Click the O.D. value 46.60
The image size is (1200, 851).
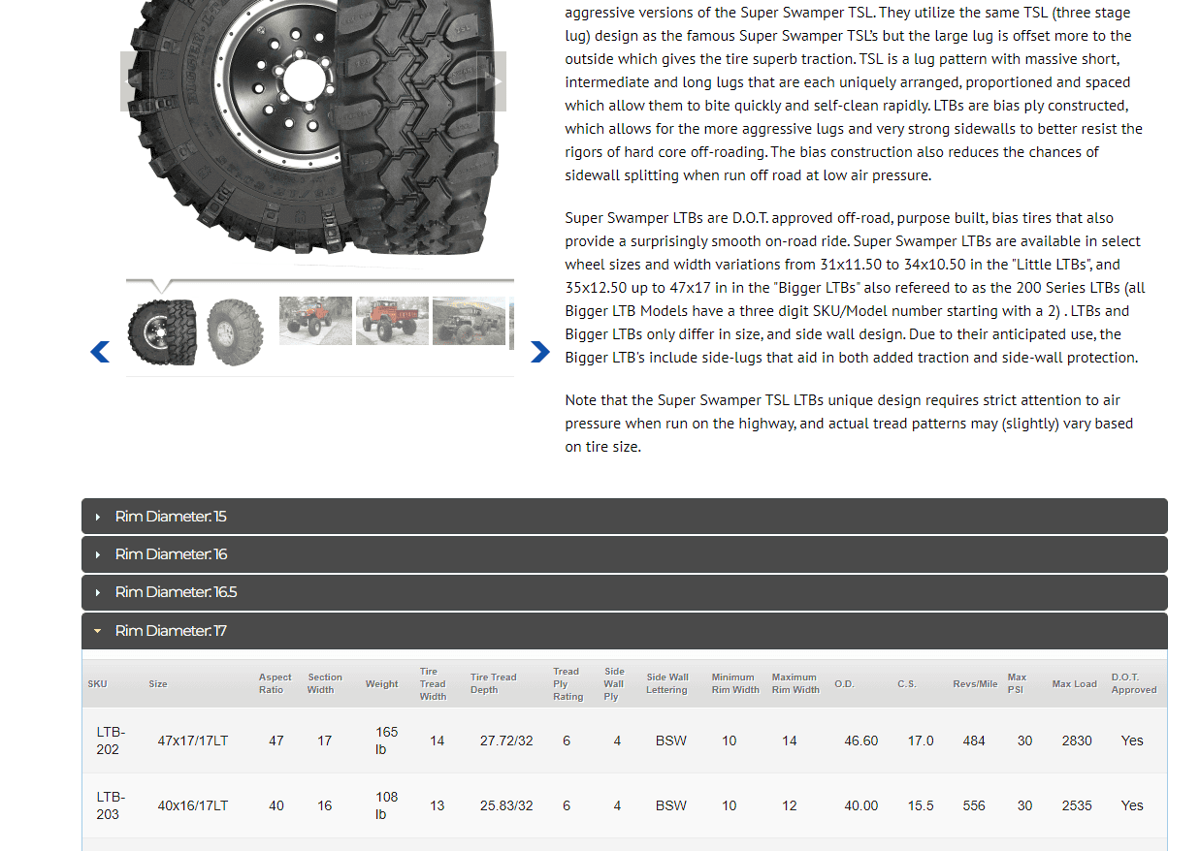pyautogui.click(x=861, y=741)
